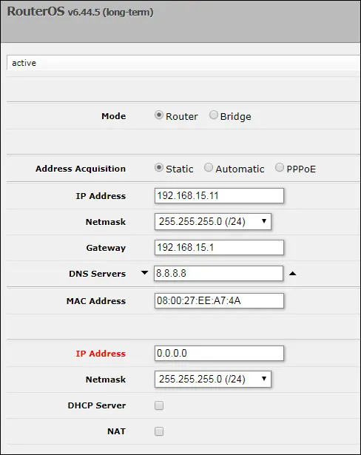Click the Address Acquisition label
Image resolution: width=361 pixels, height=455 pixels.
[81, 169]
